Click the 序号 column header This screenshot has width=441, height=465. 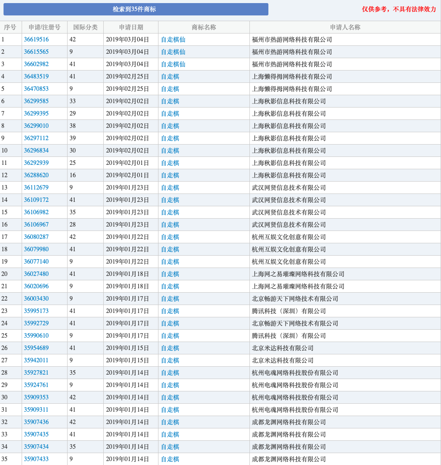point(10,27)
